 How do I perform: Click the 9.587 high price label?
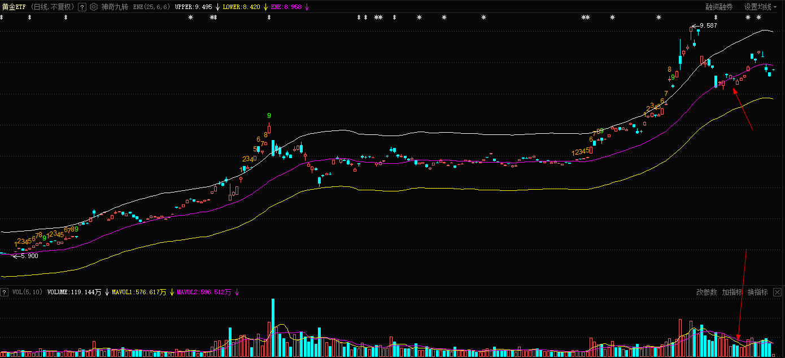[708, 26]
